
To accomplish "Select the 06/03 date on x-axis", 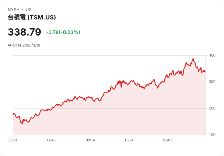I will tap(52, 140).
